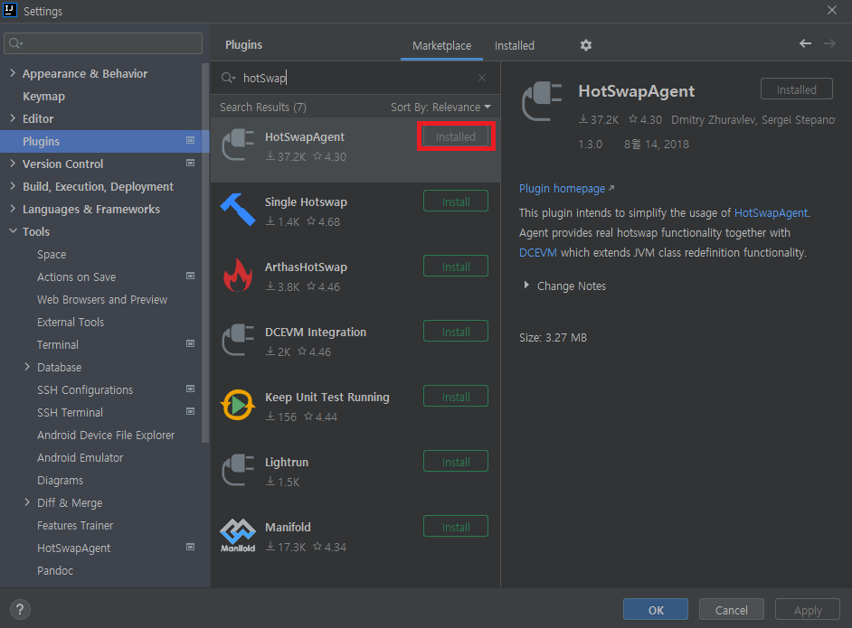Open Diagrams settings

(x=61, y=481)
